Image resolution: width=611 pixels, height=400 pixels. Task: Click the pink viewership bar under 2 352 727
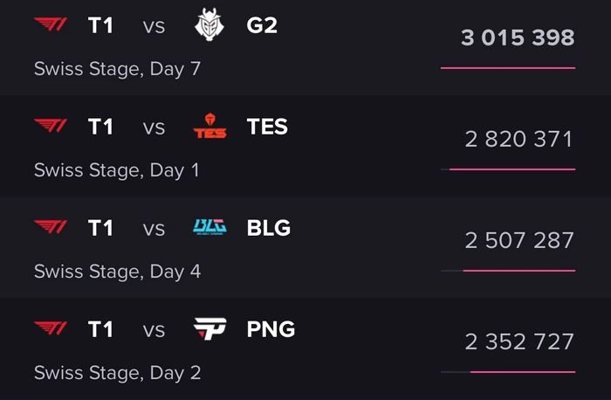coord(522,371)
